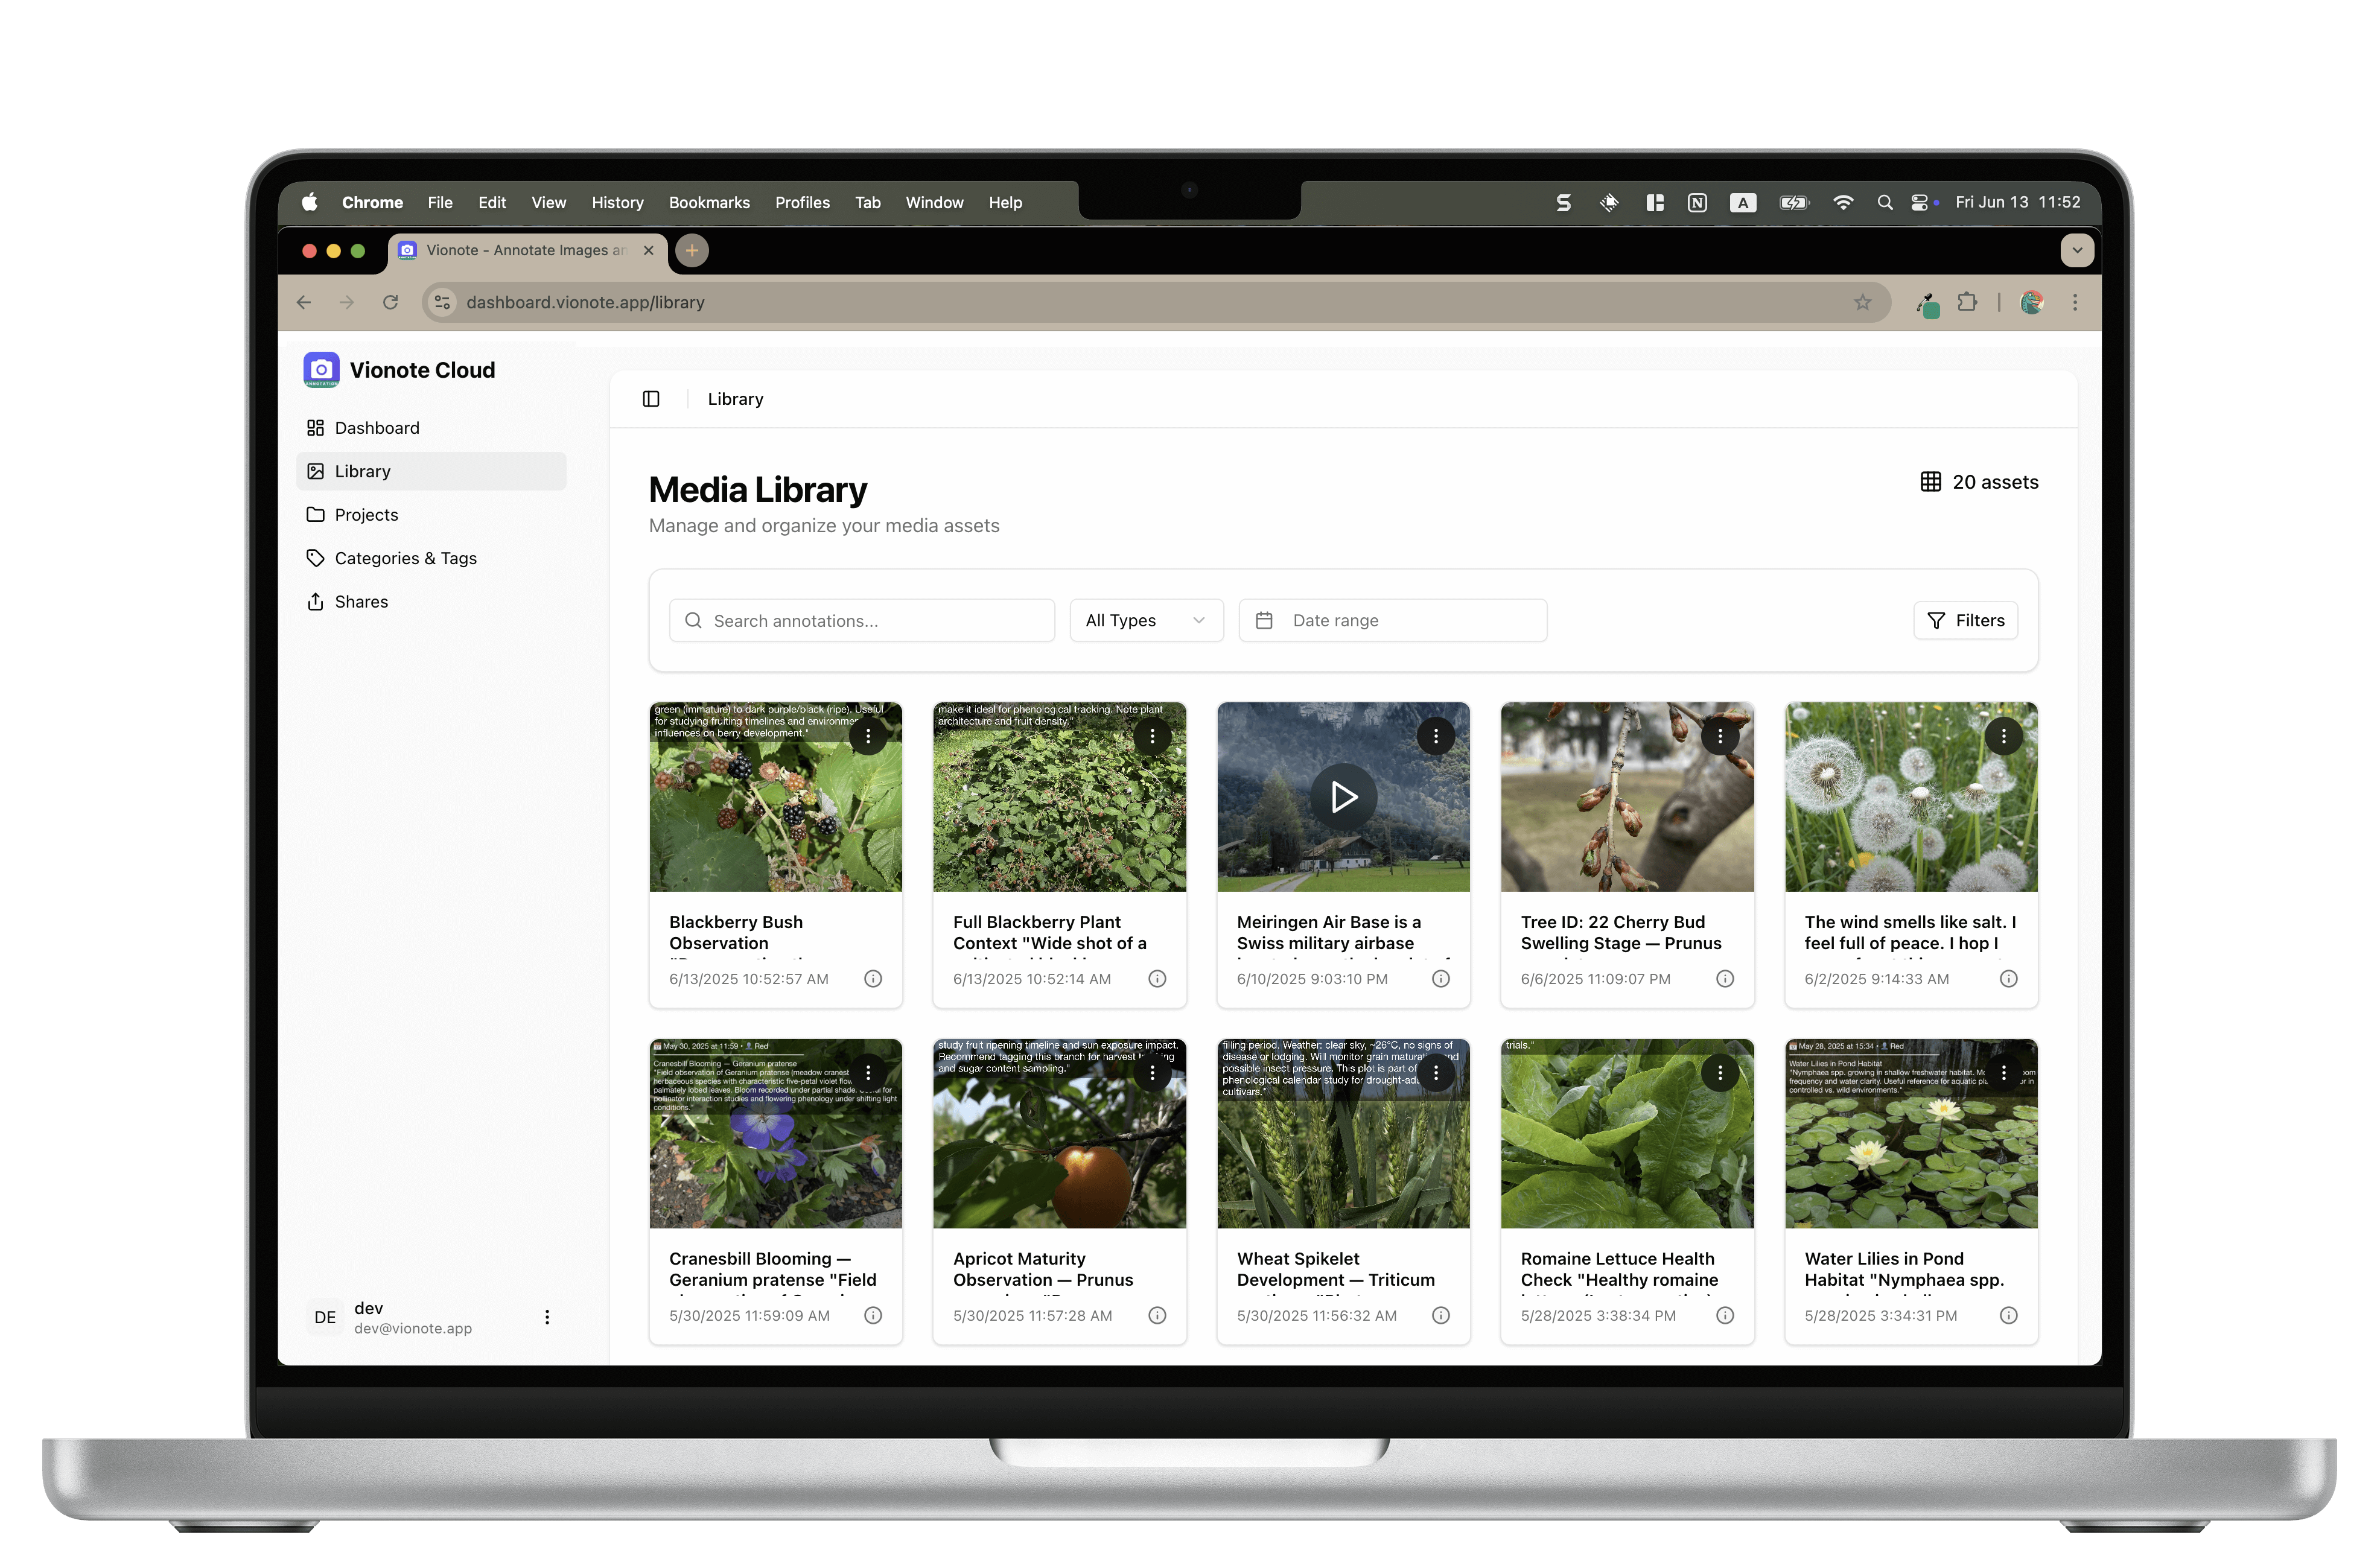Open macOS Control Center
2380x1547 pixels.
1919,203
